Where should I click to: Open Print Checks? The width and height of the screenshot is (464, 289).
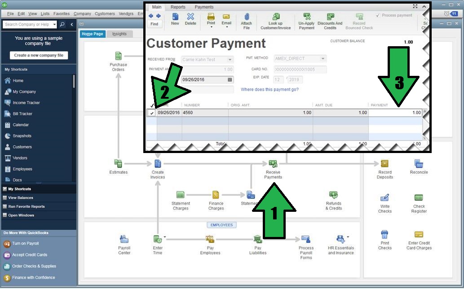click(384, 234)
